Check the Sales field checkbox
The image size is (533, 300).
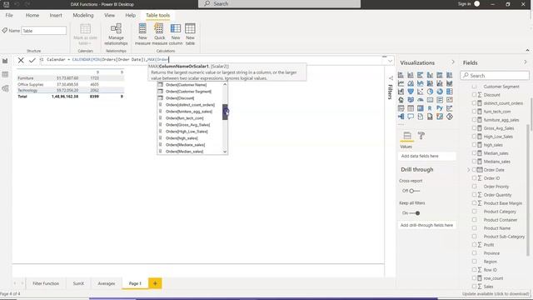pos(474,287)
